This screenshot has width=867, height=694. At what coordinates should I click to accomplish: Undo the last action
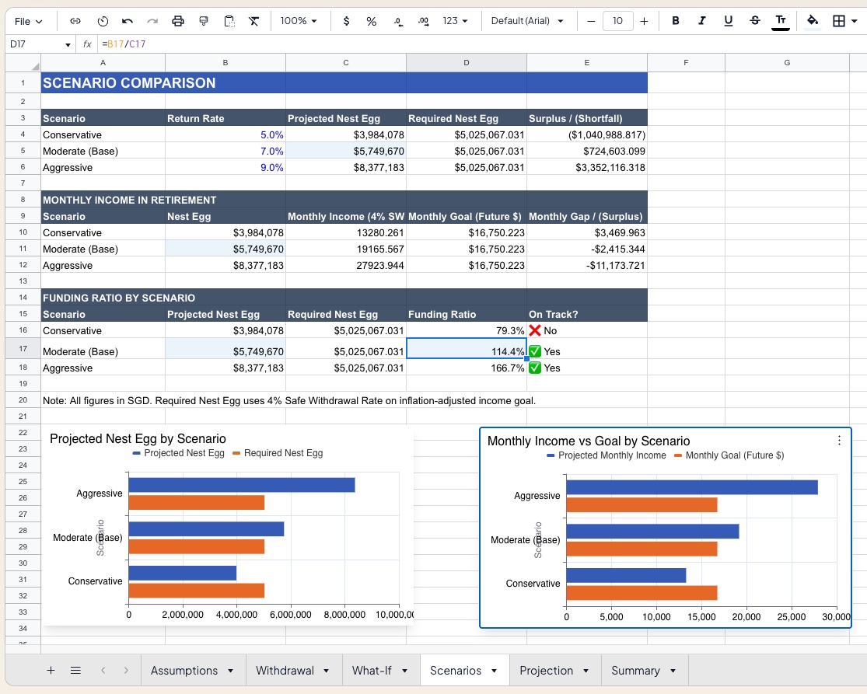click(x=128, y=21)
